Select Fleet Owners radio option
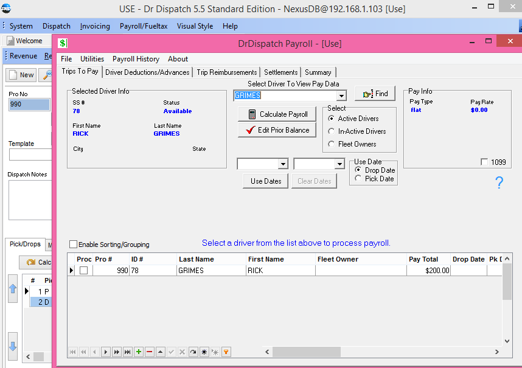This screenshot has width=522, height=368. tap(331, 144)
